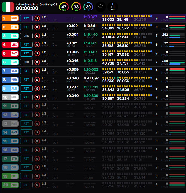The image size is (186, 193).
Task: Click ZHO's best lap 1:21.445
Action: [x=89, y=187]
